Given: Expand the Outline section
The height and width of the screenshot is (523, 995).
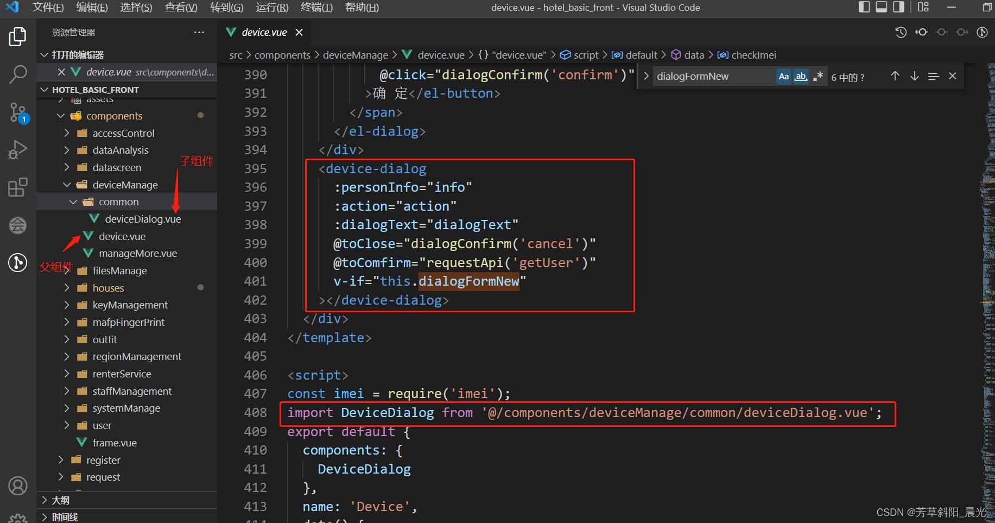Looking at the screenshot, I should point(45,500).
